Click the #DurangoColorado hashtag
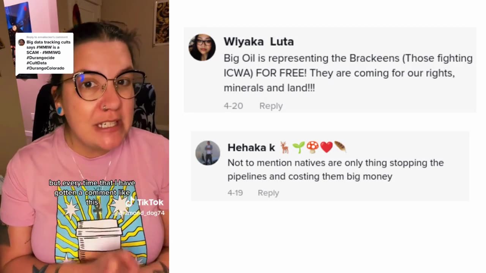The height and width of the screenshot is (273, 486). [45, 68]
